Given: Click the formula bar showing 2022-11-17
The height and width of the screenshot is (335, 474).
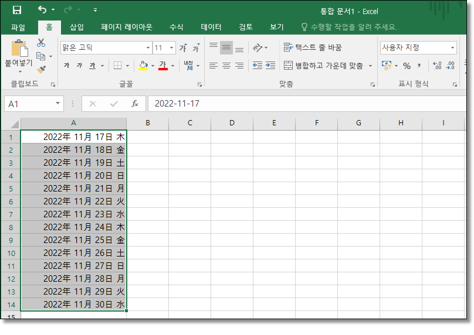Looking at the screenshot, I should pyautogui.click(x=307, y=104).
